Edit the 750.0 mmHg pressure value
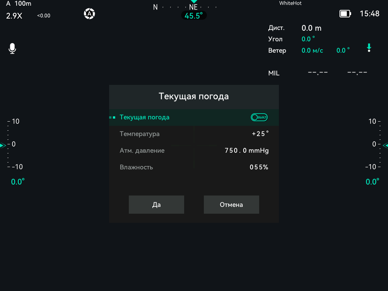 [246, 150]
